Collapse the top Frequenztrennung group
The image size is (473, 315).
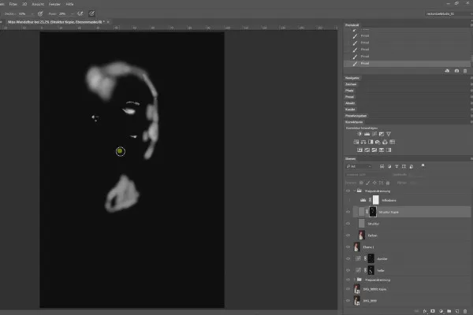click(355, 191)
